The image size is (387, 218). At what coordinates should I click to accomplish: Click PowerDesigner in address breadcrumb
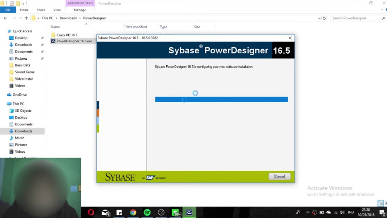pyautogui.click(x=94, y=18)
